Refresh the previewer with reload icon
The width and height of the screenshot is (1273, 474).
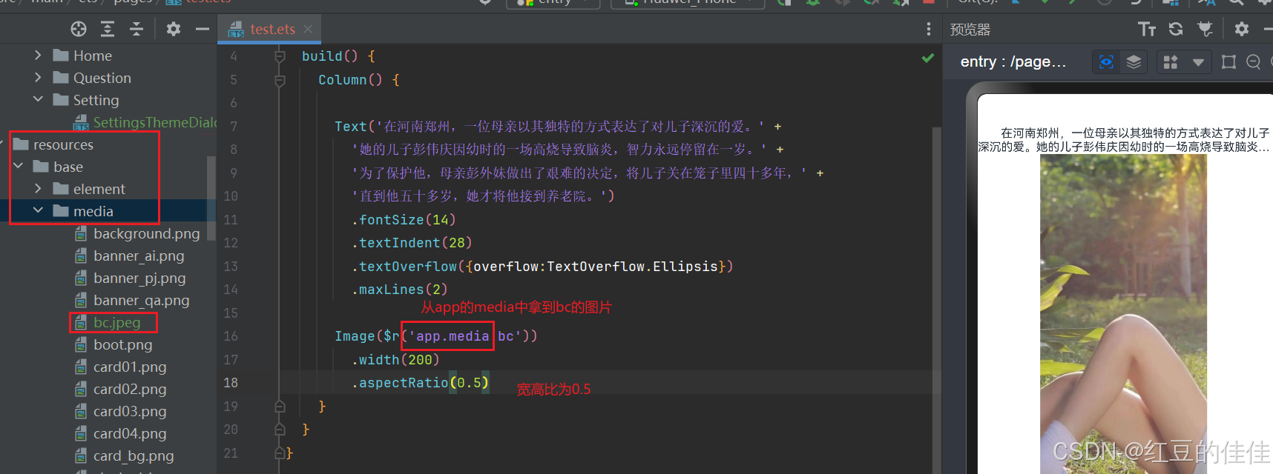pos(1176,29)
